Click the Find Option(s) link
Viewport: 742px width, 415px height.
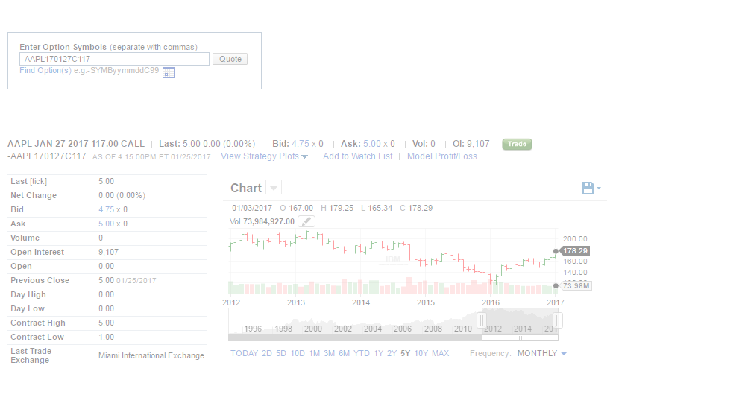45,70
